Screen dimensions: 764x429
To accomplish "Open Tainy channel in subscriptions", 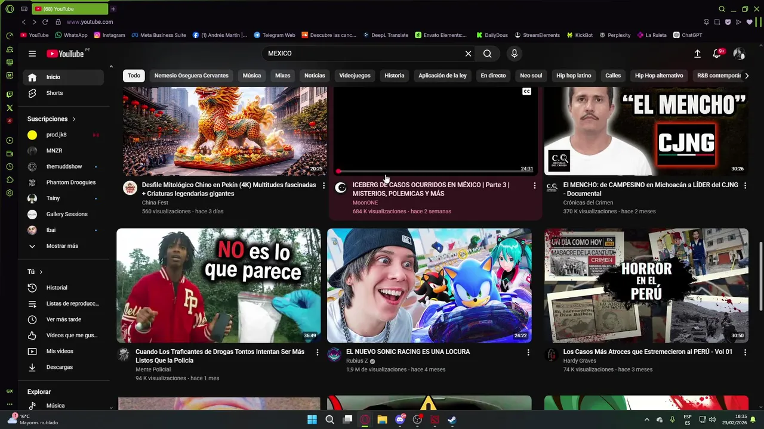I will 63,198.
